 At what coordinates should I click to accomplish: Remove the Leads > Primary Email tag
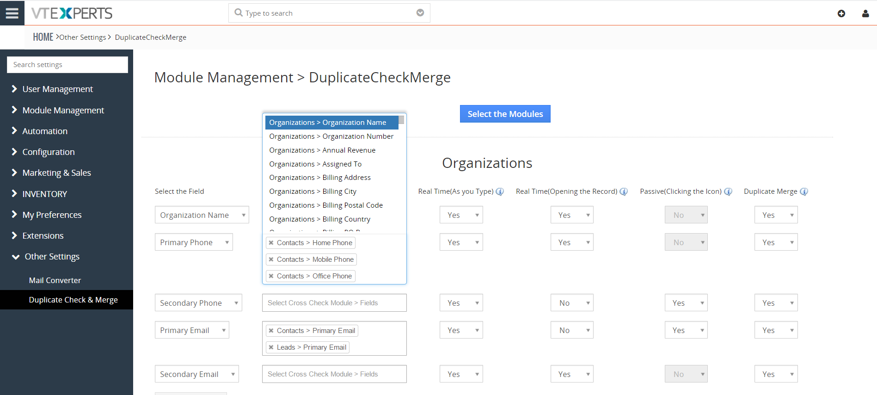pos(271,347)
